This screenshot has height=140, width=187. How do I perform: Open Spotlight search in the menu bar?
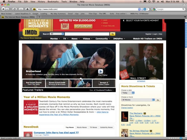[x=183, y=2]
